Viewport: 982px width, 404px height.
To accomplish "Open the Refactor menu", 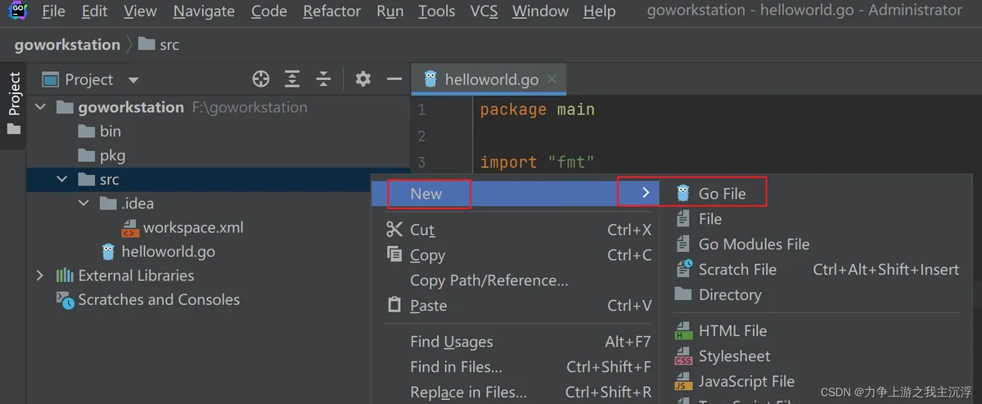I will tap(332, 11).
